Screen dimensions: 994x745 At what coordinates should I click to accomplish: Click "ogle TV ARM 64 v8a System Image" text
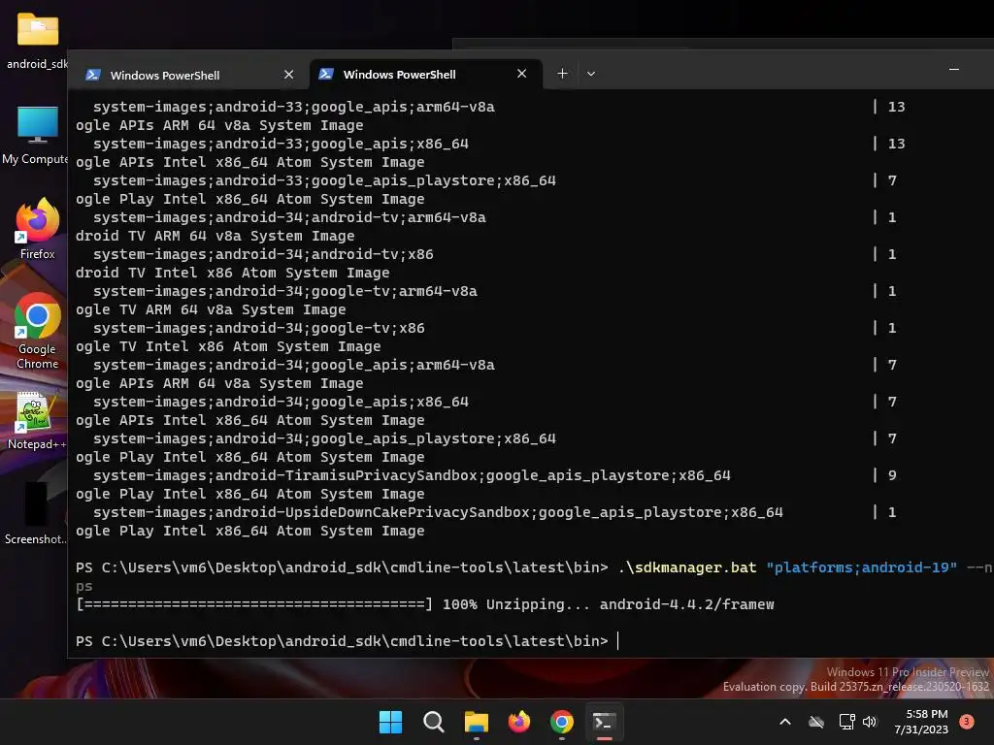(x=211, y=309)
